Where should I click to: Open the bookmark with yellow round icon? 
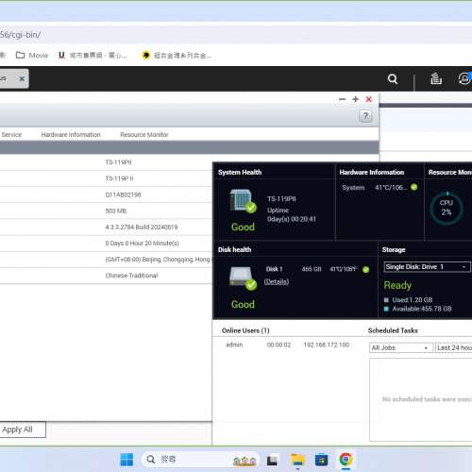pyautogui.click(x=177, y=56)
